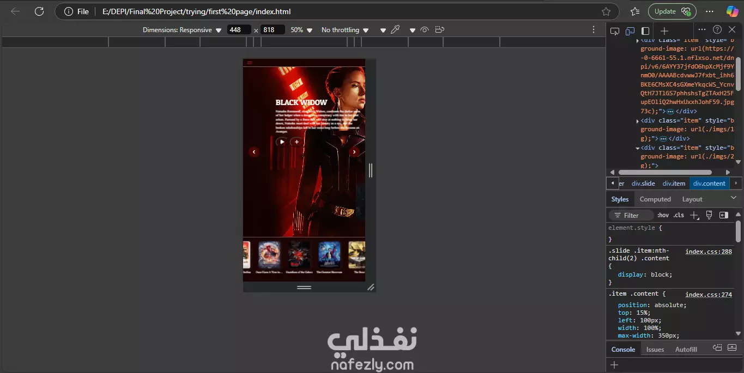
Task: Open the 50% zoom dropdown
Action: 301,30
